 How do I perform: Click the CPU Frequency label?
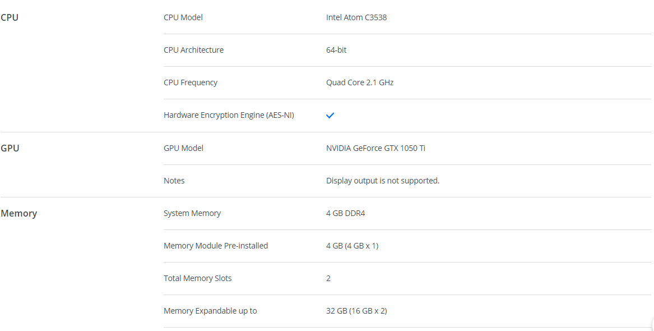click(x=191, y=82)
